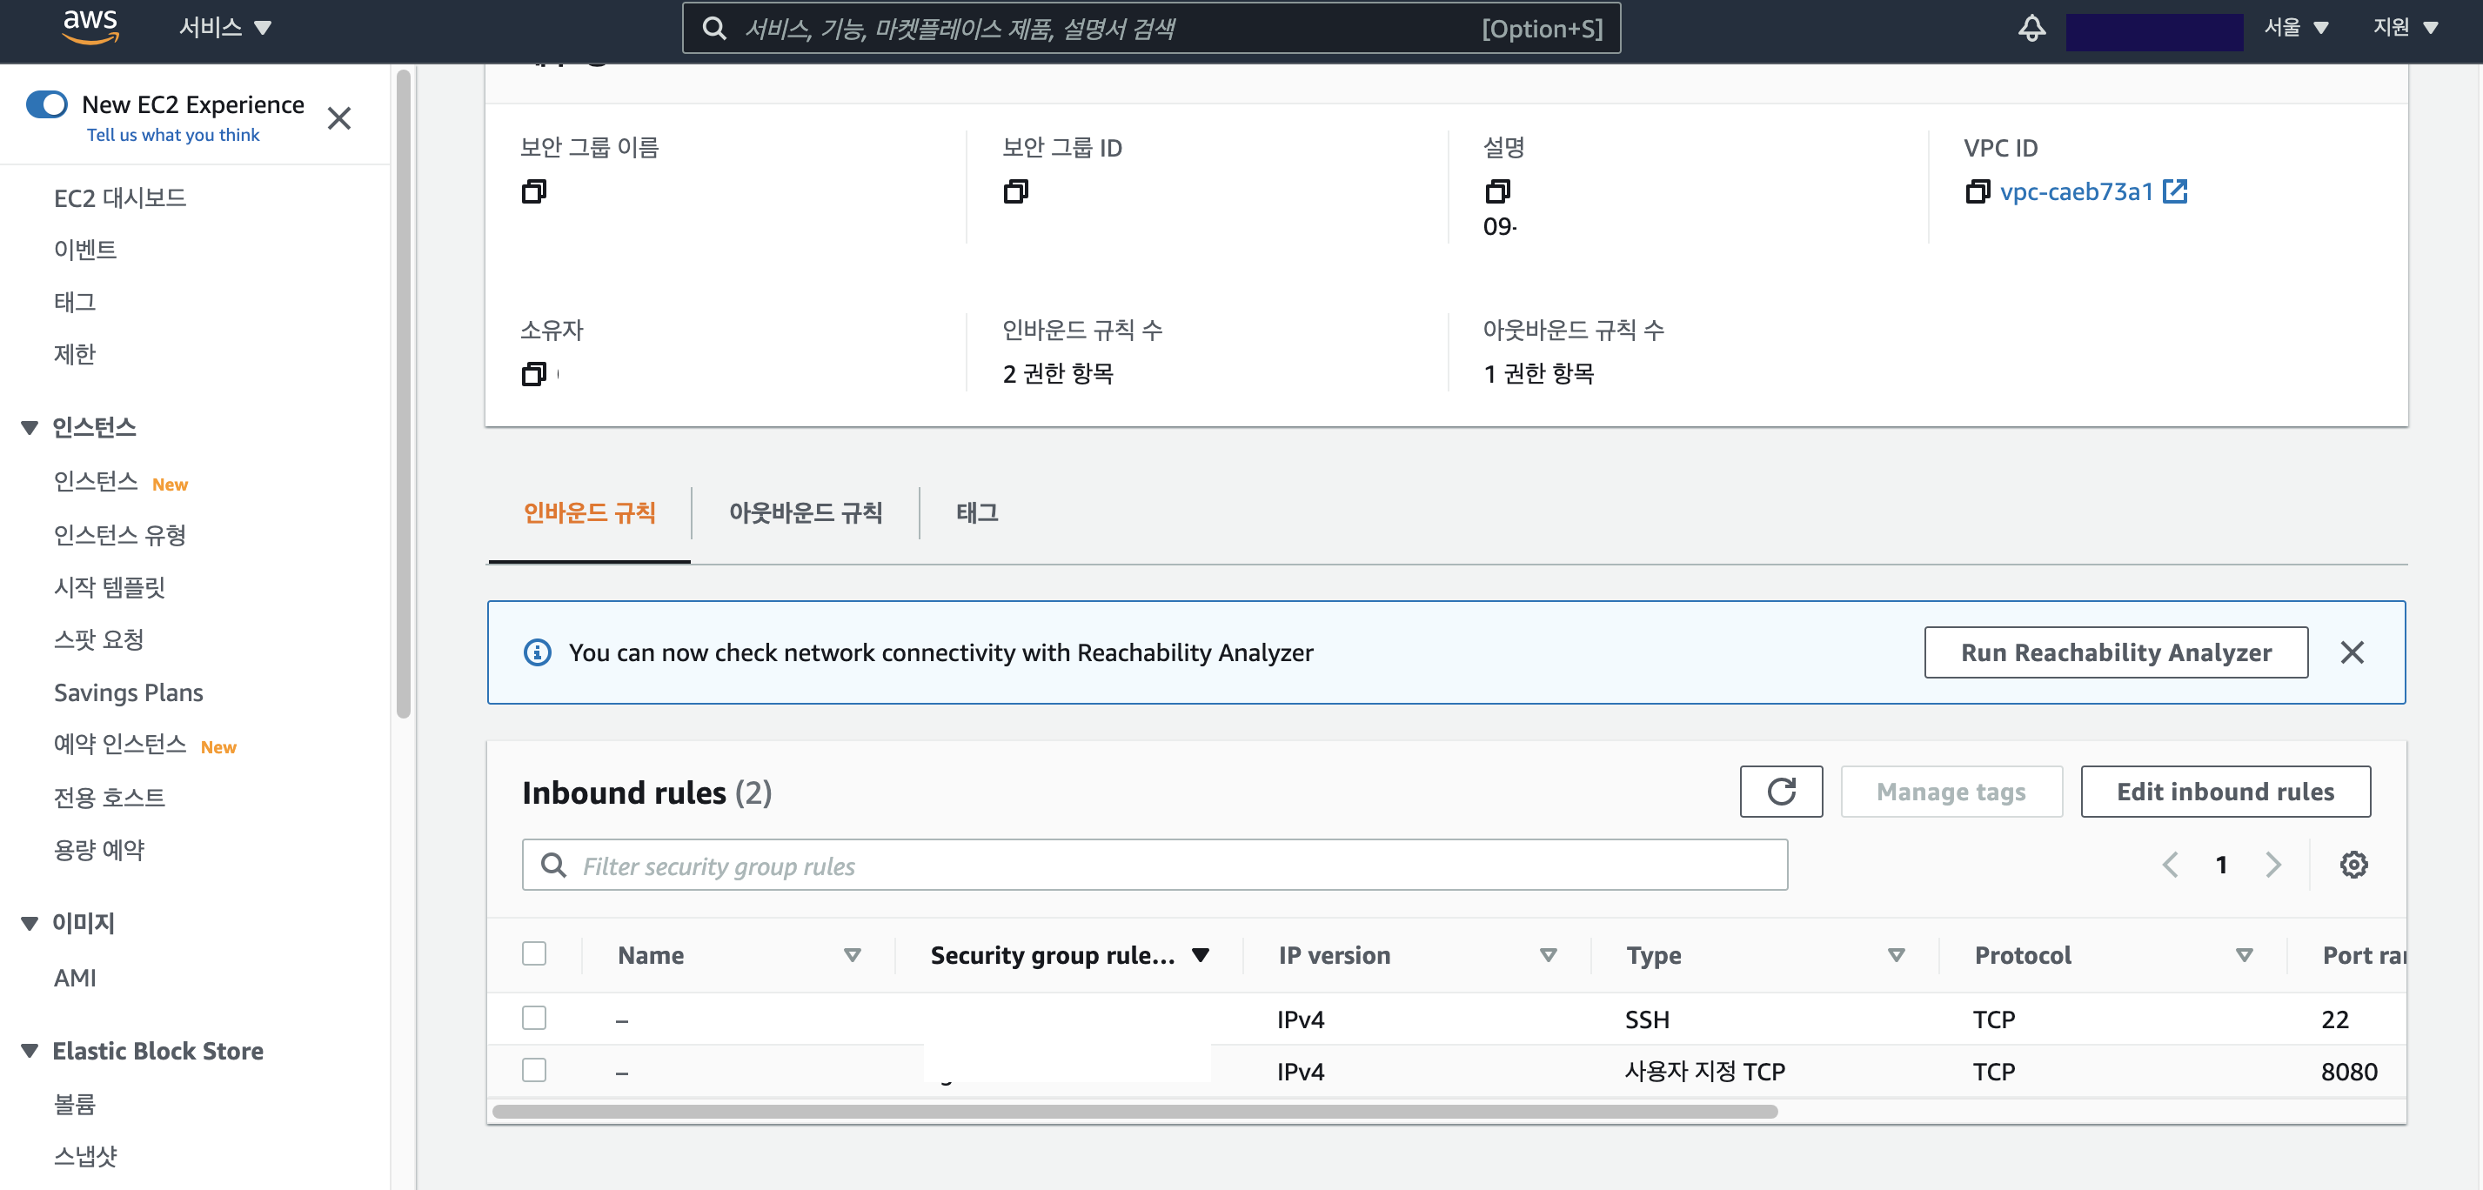Check the SSH rule checkbox
The height and width of the screenshot is (1190, 2483).
point(533,1018)
